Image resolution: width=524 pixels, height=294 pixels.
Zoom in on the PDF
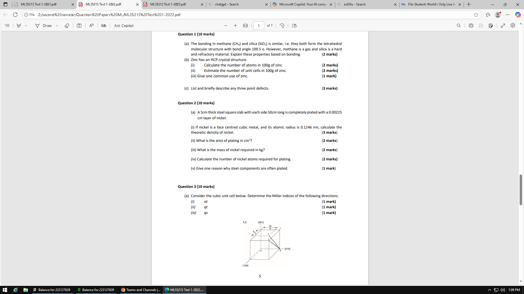pos(235,26)
